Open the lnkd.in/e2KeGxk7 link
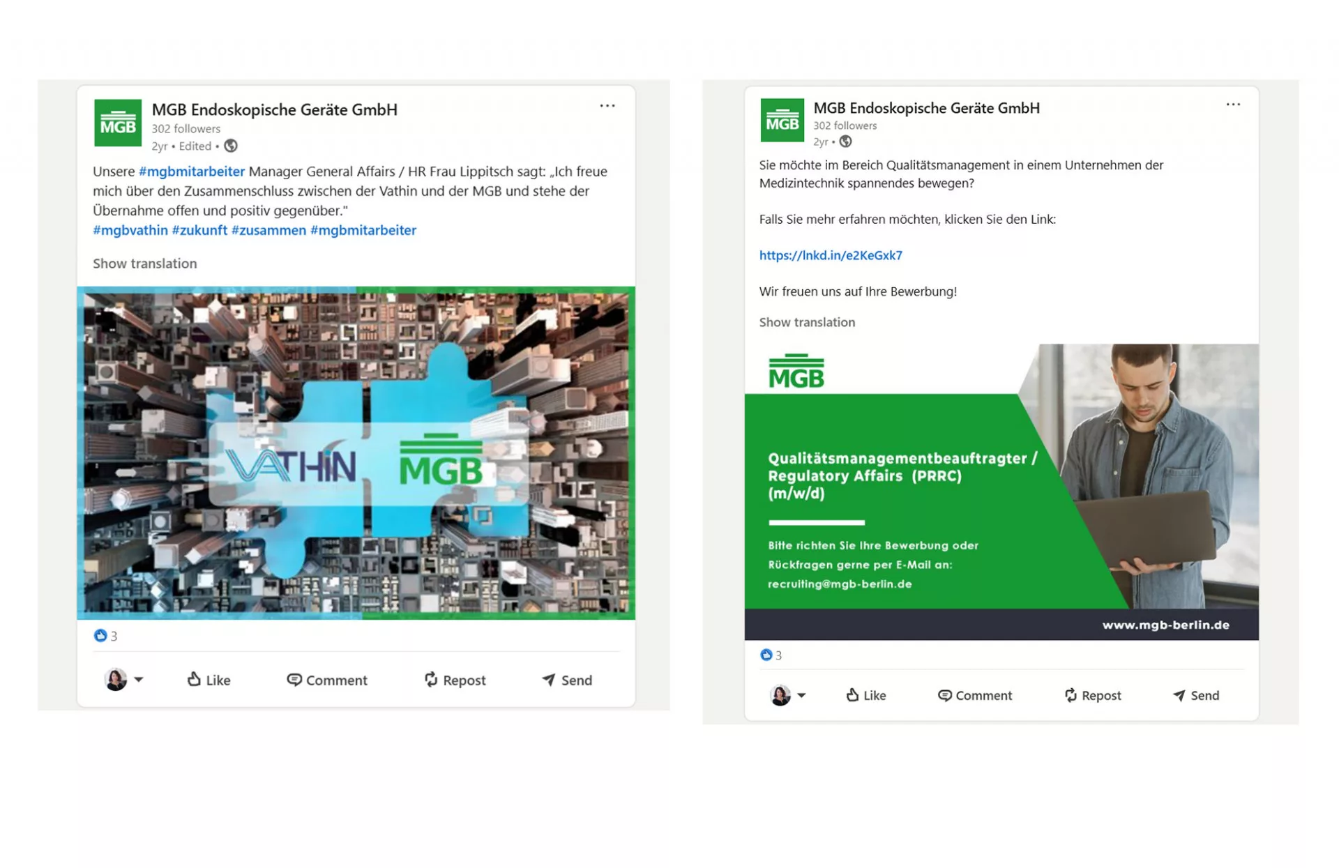 (830, 255)
